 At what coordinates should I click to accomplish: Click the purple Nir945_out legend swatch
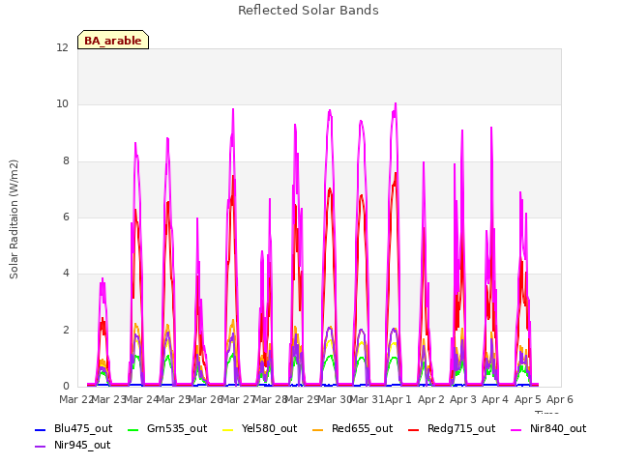[x=41, y=447]
